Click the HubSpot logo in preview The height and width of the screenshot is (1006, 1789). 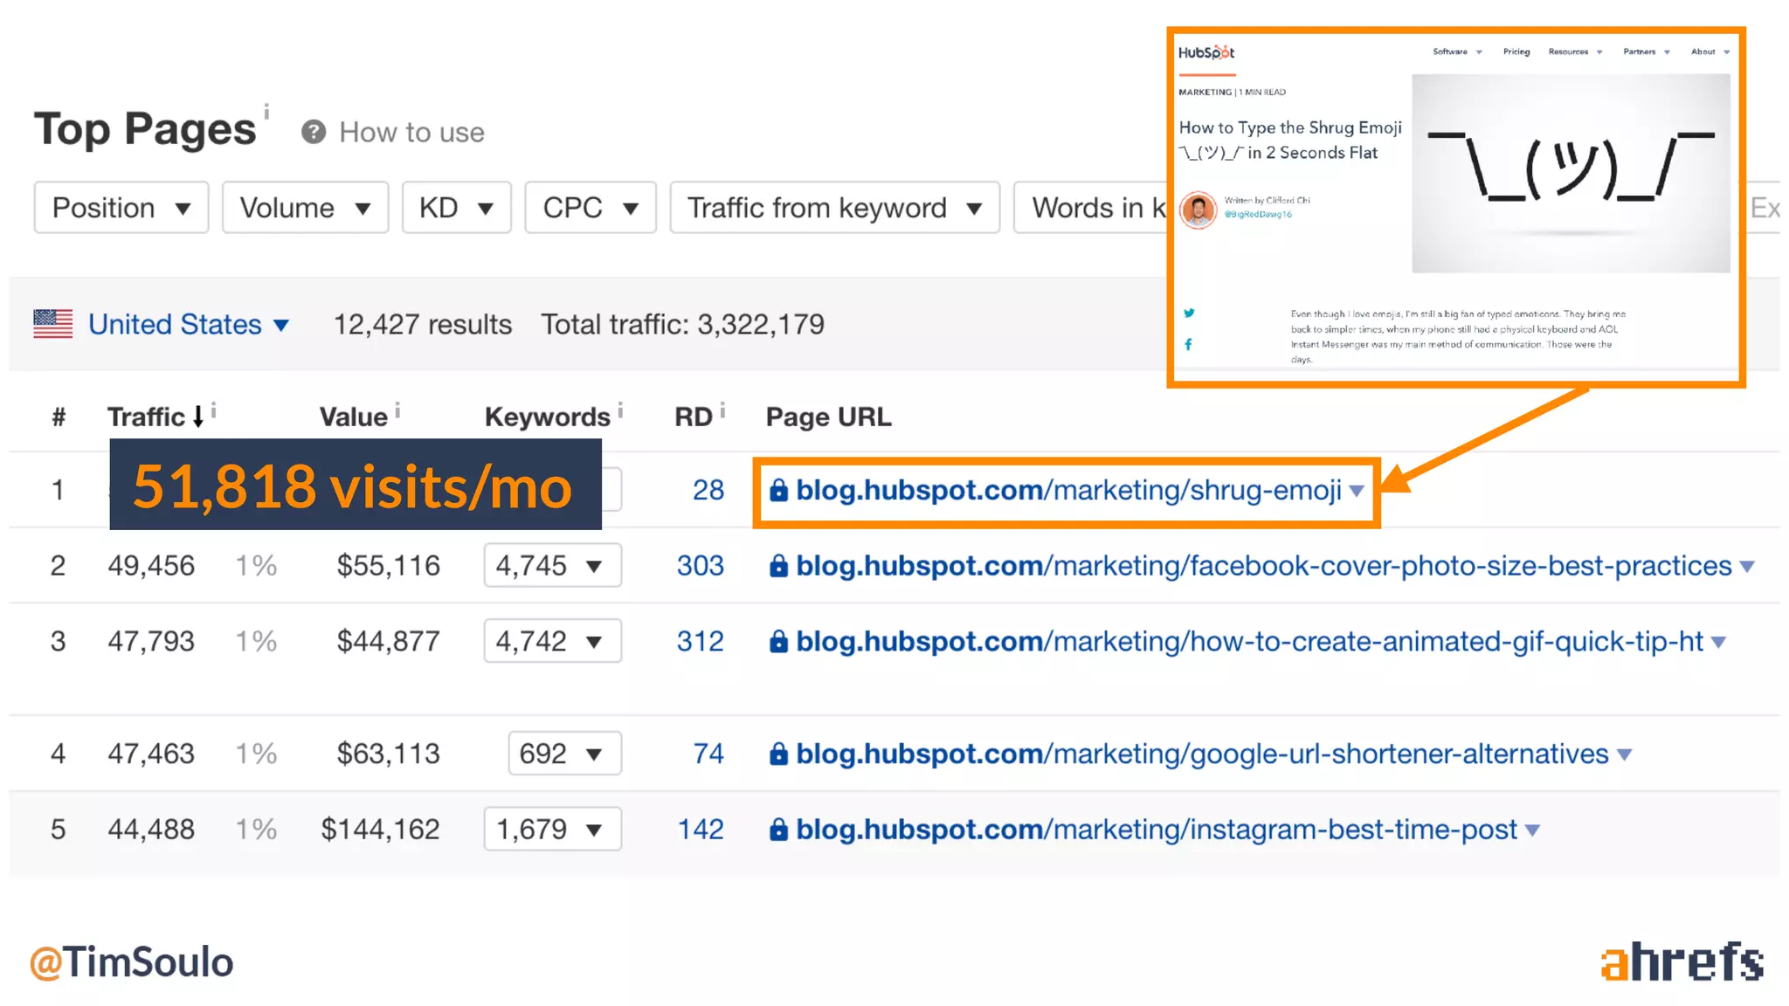1206,52
